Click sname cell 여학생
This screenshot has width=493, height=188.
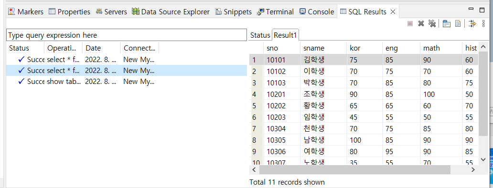(x=323, y=151)
